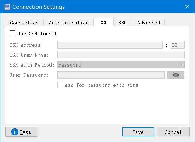This screenshot has width=195, height=142.
Task: Click the SSH port field showing 22
Action: (178, 45)
